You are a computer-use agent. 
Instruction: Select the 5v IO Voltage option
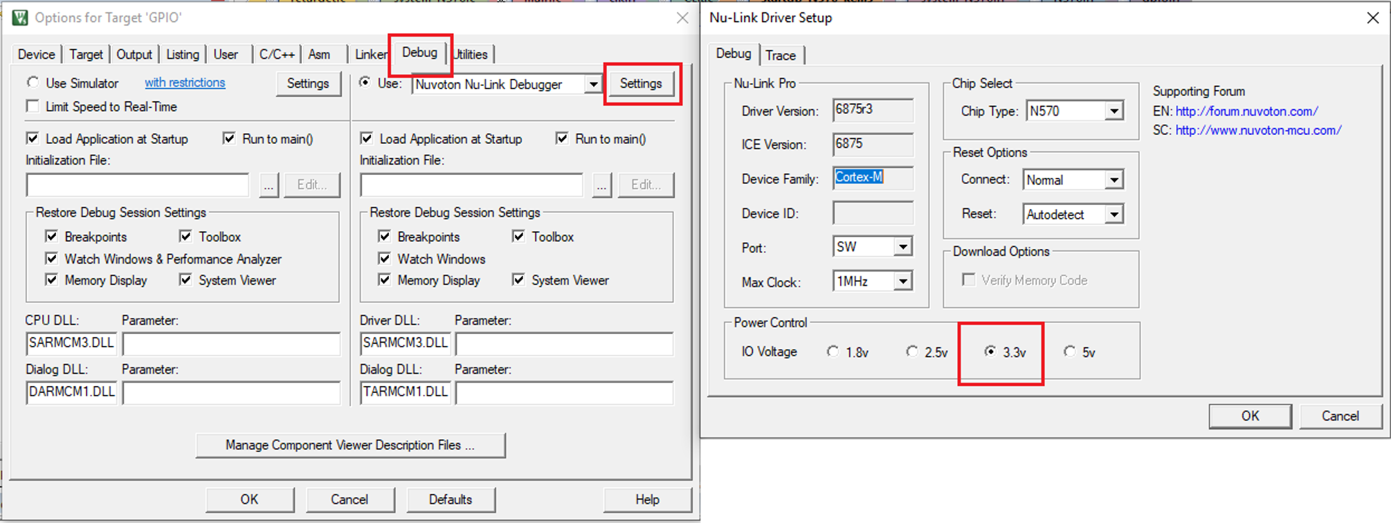click(1070, 351)
